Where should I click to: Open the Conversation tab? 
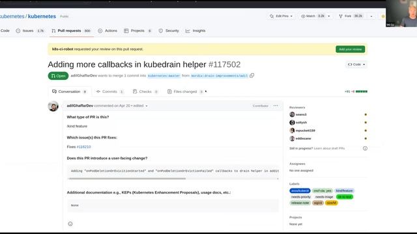click(69, 92)
